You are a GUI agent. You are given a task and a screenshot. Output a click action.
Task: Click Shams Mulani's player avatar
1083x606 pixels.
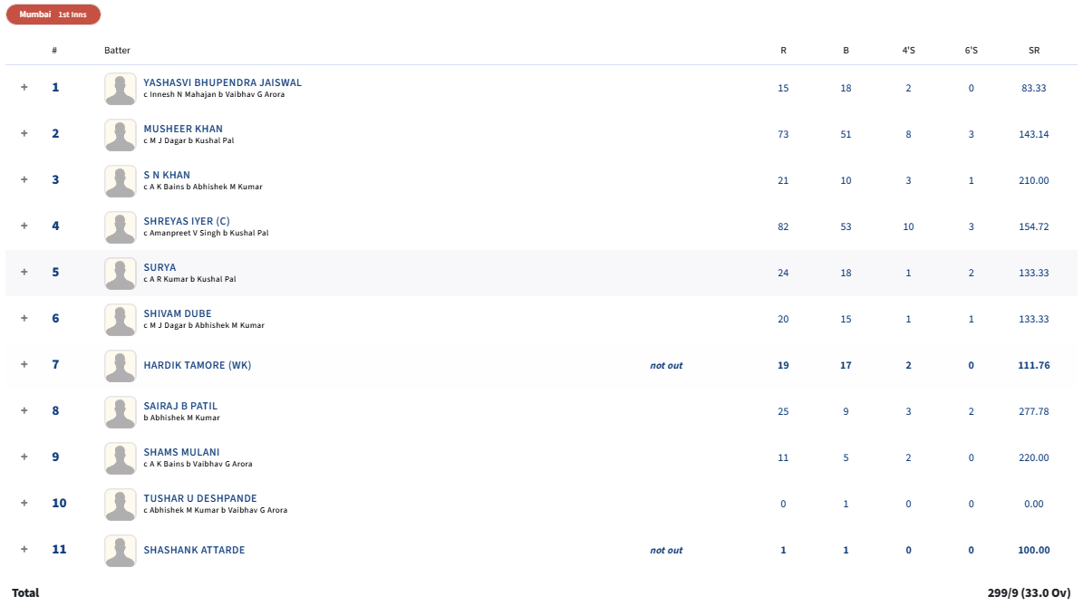[x=121, y=458]
